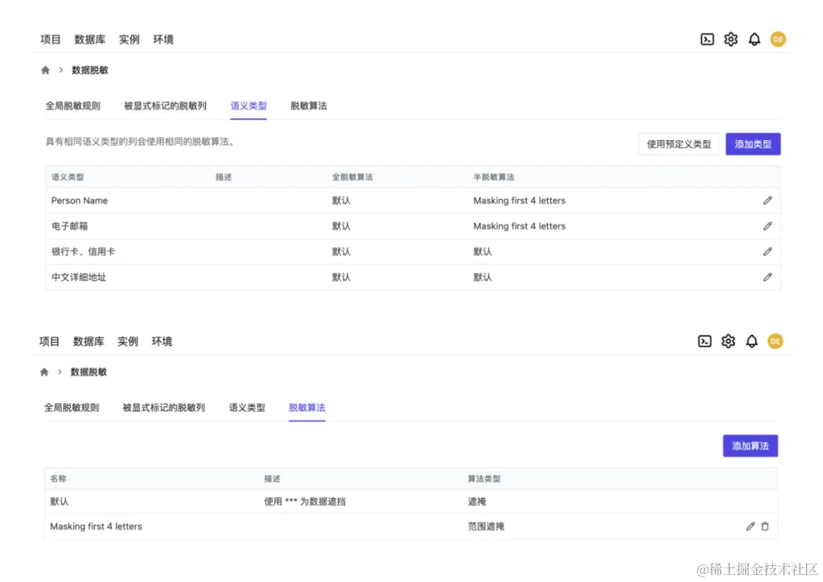
Task: Click the 添加类型 button
Action: [x=753, y=144]
